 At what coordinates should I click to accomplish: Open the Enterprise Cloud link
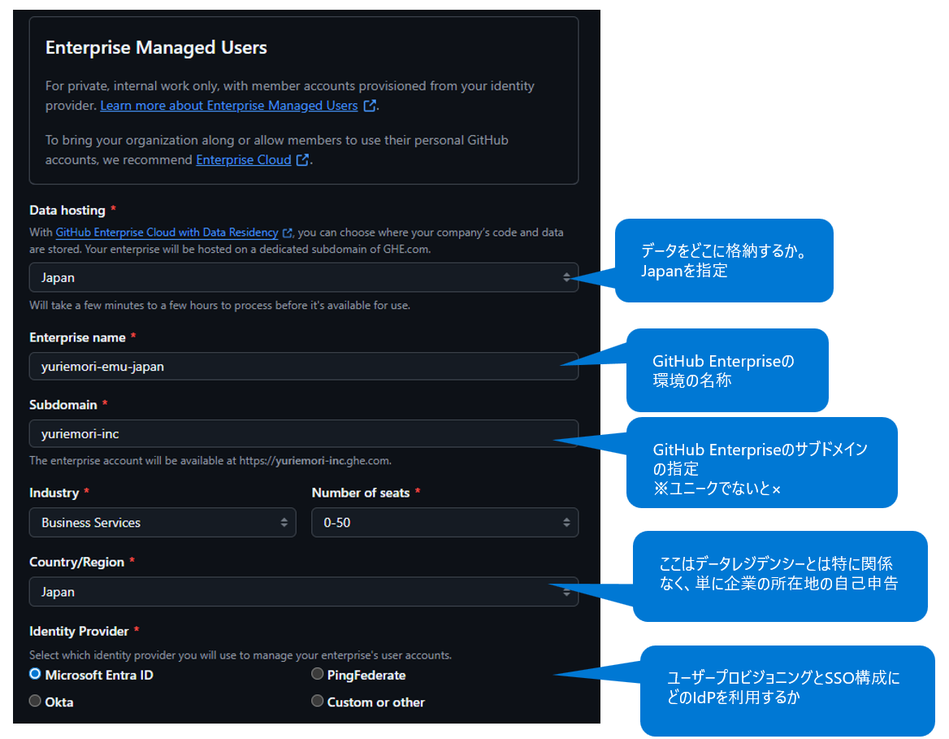click(x=243, y=160)
